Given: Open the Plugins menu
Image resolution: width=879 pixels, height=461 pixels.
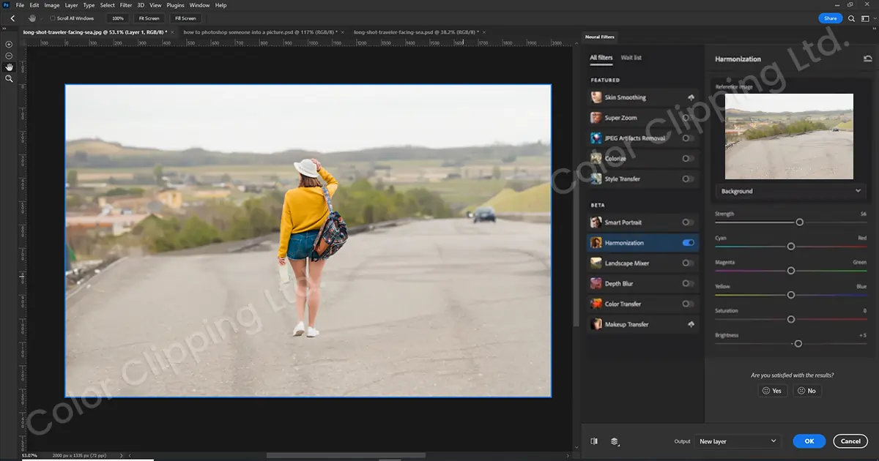Looking at the screenshot, I should coord(175,5).
